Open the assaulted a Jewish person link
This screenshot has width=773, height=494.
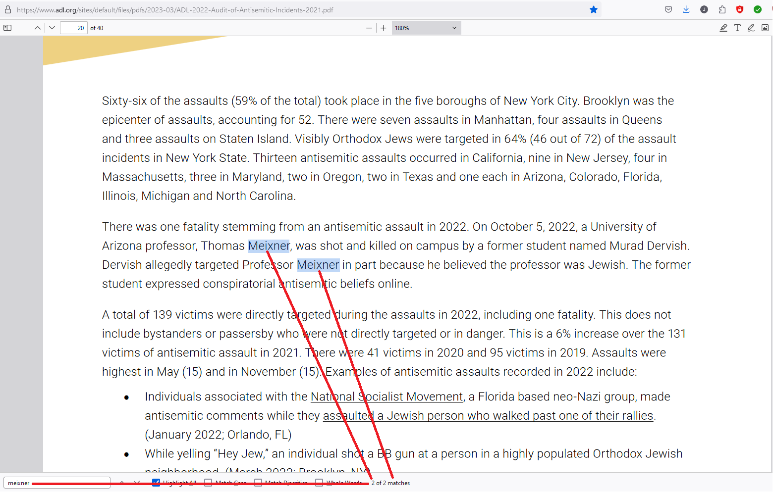click(x=488, y=416)
